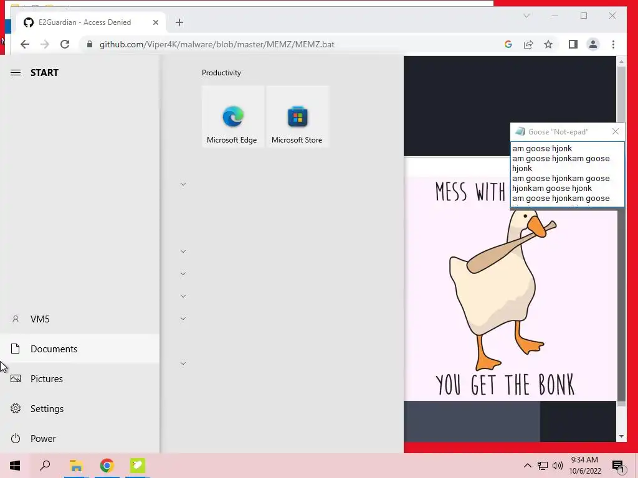Open Settings from Start menu
Screen dimensions: 638x478
[80, 408]
